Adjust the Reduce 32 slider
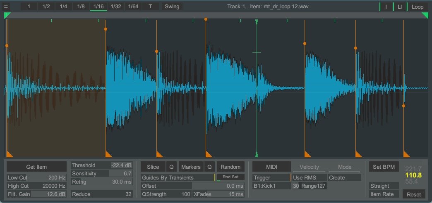The image size is (432, 203). coord(102,194)
